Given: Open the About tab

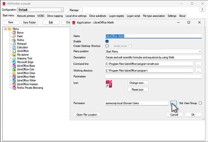Looking at the screenshot, I should point(182,16).
